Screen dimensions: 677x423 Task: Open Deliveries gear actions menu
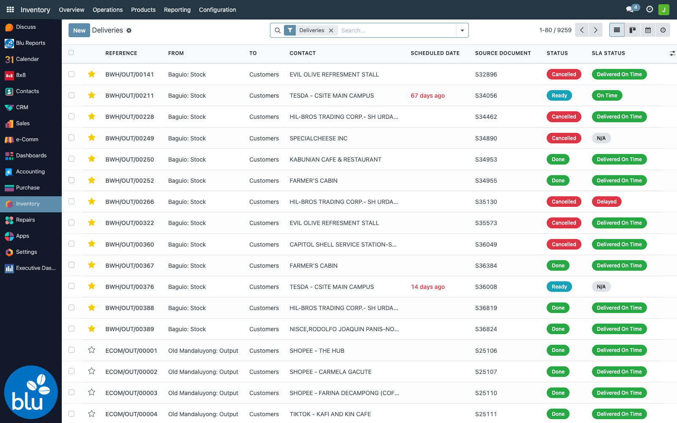(129, 30)
